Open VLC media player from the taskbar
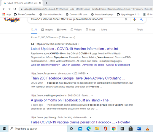 [x=147, y=129]
